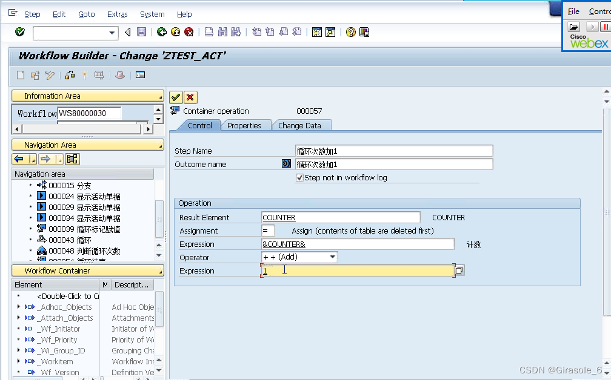This screenshot has width=611, height=380.
Task: Click the Other Workflow/Version icon
Action: tap(35, 75)
